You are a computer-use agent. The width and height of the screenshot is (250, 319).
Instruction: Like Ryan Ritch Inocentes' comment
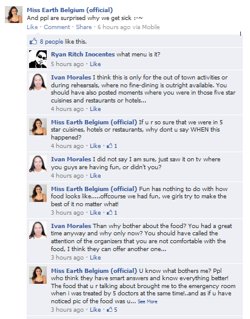click(x=95, y=64)
